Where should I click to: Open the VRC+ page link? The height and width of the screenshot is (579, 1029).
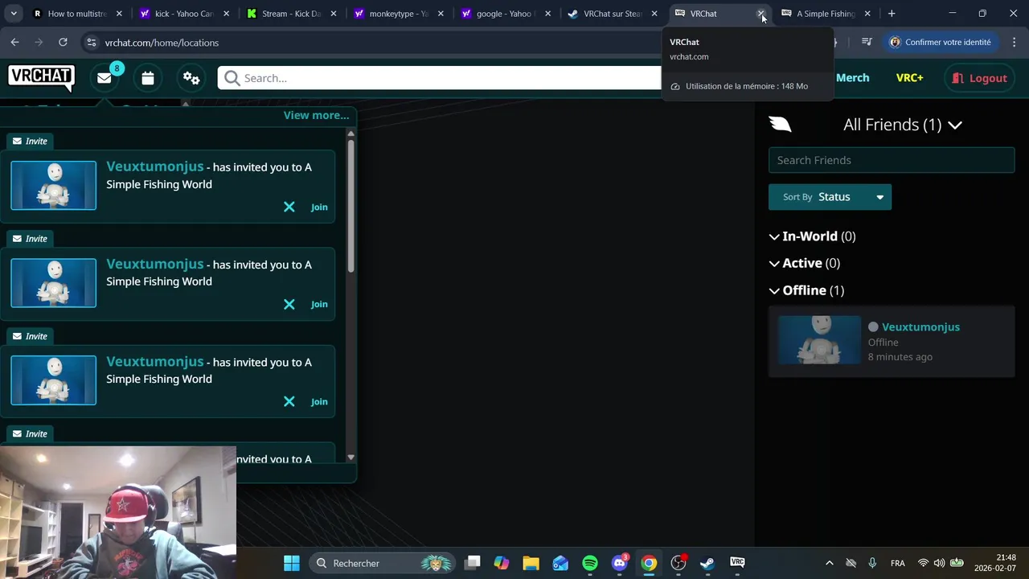point(909,78)
